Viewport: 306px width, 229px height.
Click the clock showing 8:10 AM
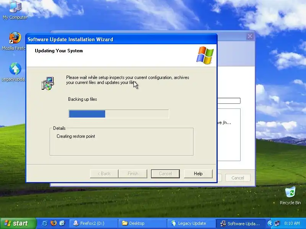point(292,223)
